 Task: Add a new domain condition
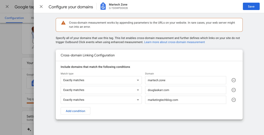pyautogui.click(x=76, y=111)
